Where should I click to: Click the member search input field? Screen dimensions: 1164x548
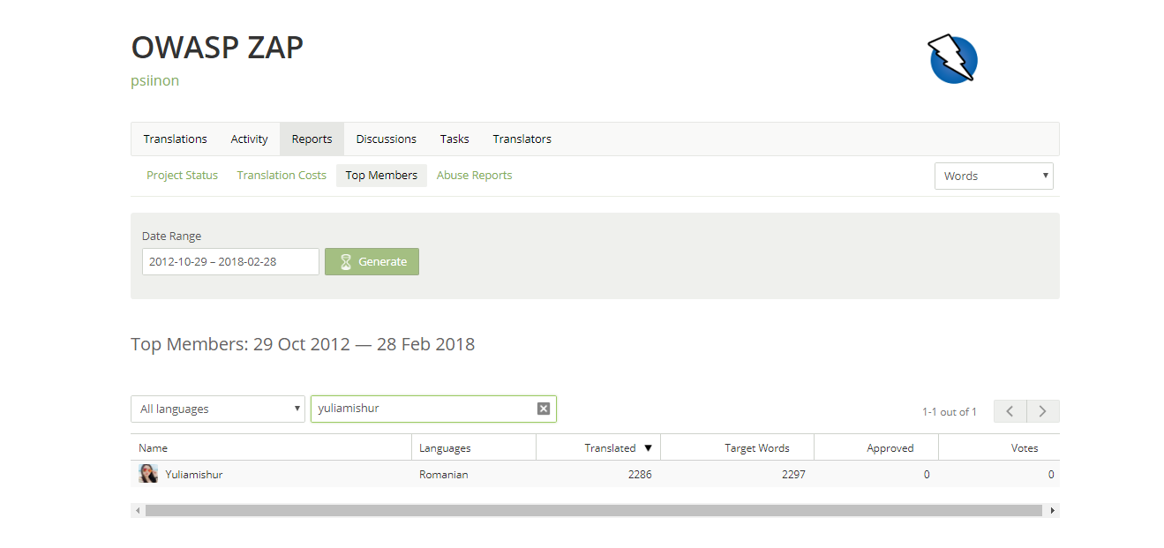pyautogui.click(x=433, y=409)
